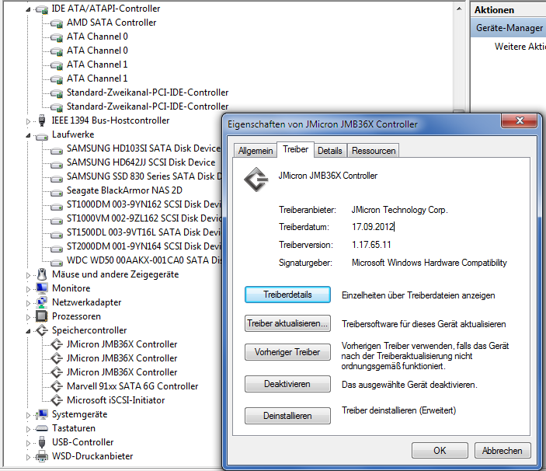The image size is (546, 471).
Task: Click SAMSUNG SSD 830 Series disk icon
Action: 57,178
